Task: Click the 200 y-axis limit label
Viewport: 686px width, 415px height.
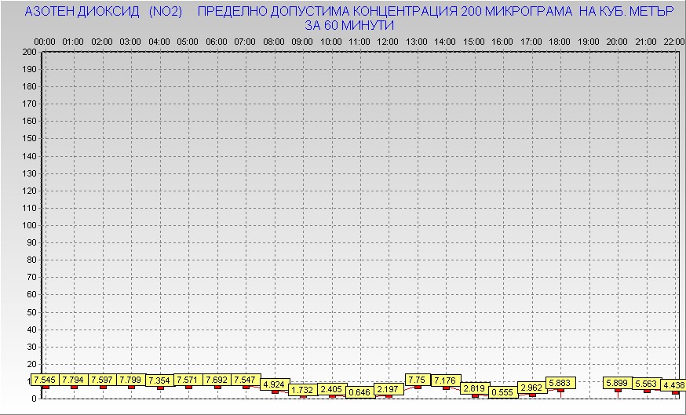Action: (x=30, y=52)
